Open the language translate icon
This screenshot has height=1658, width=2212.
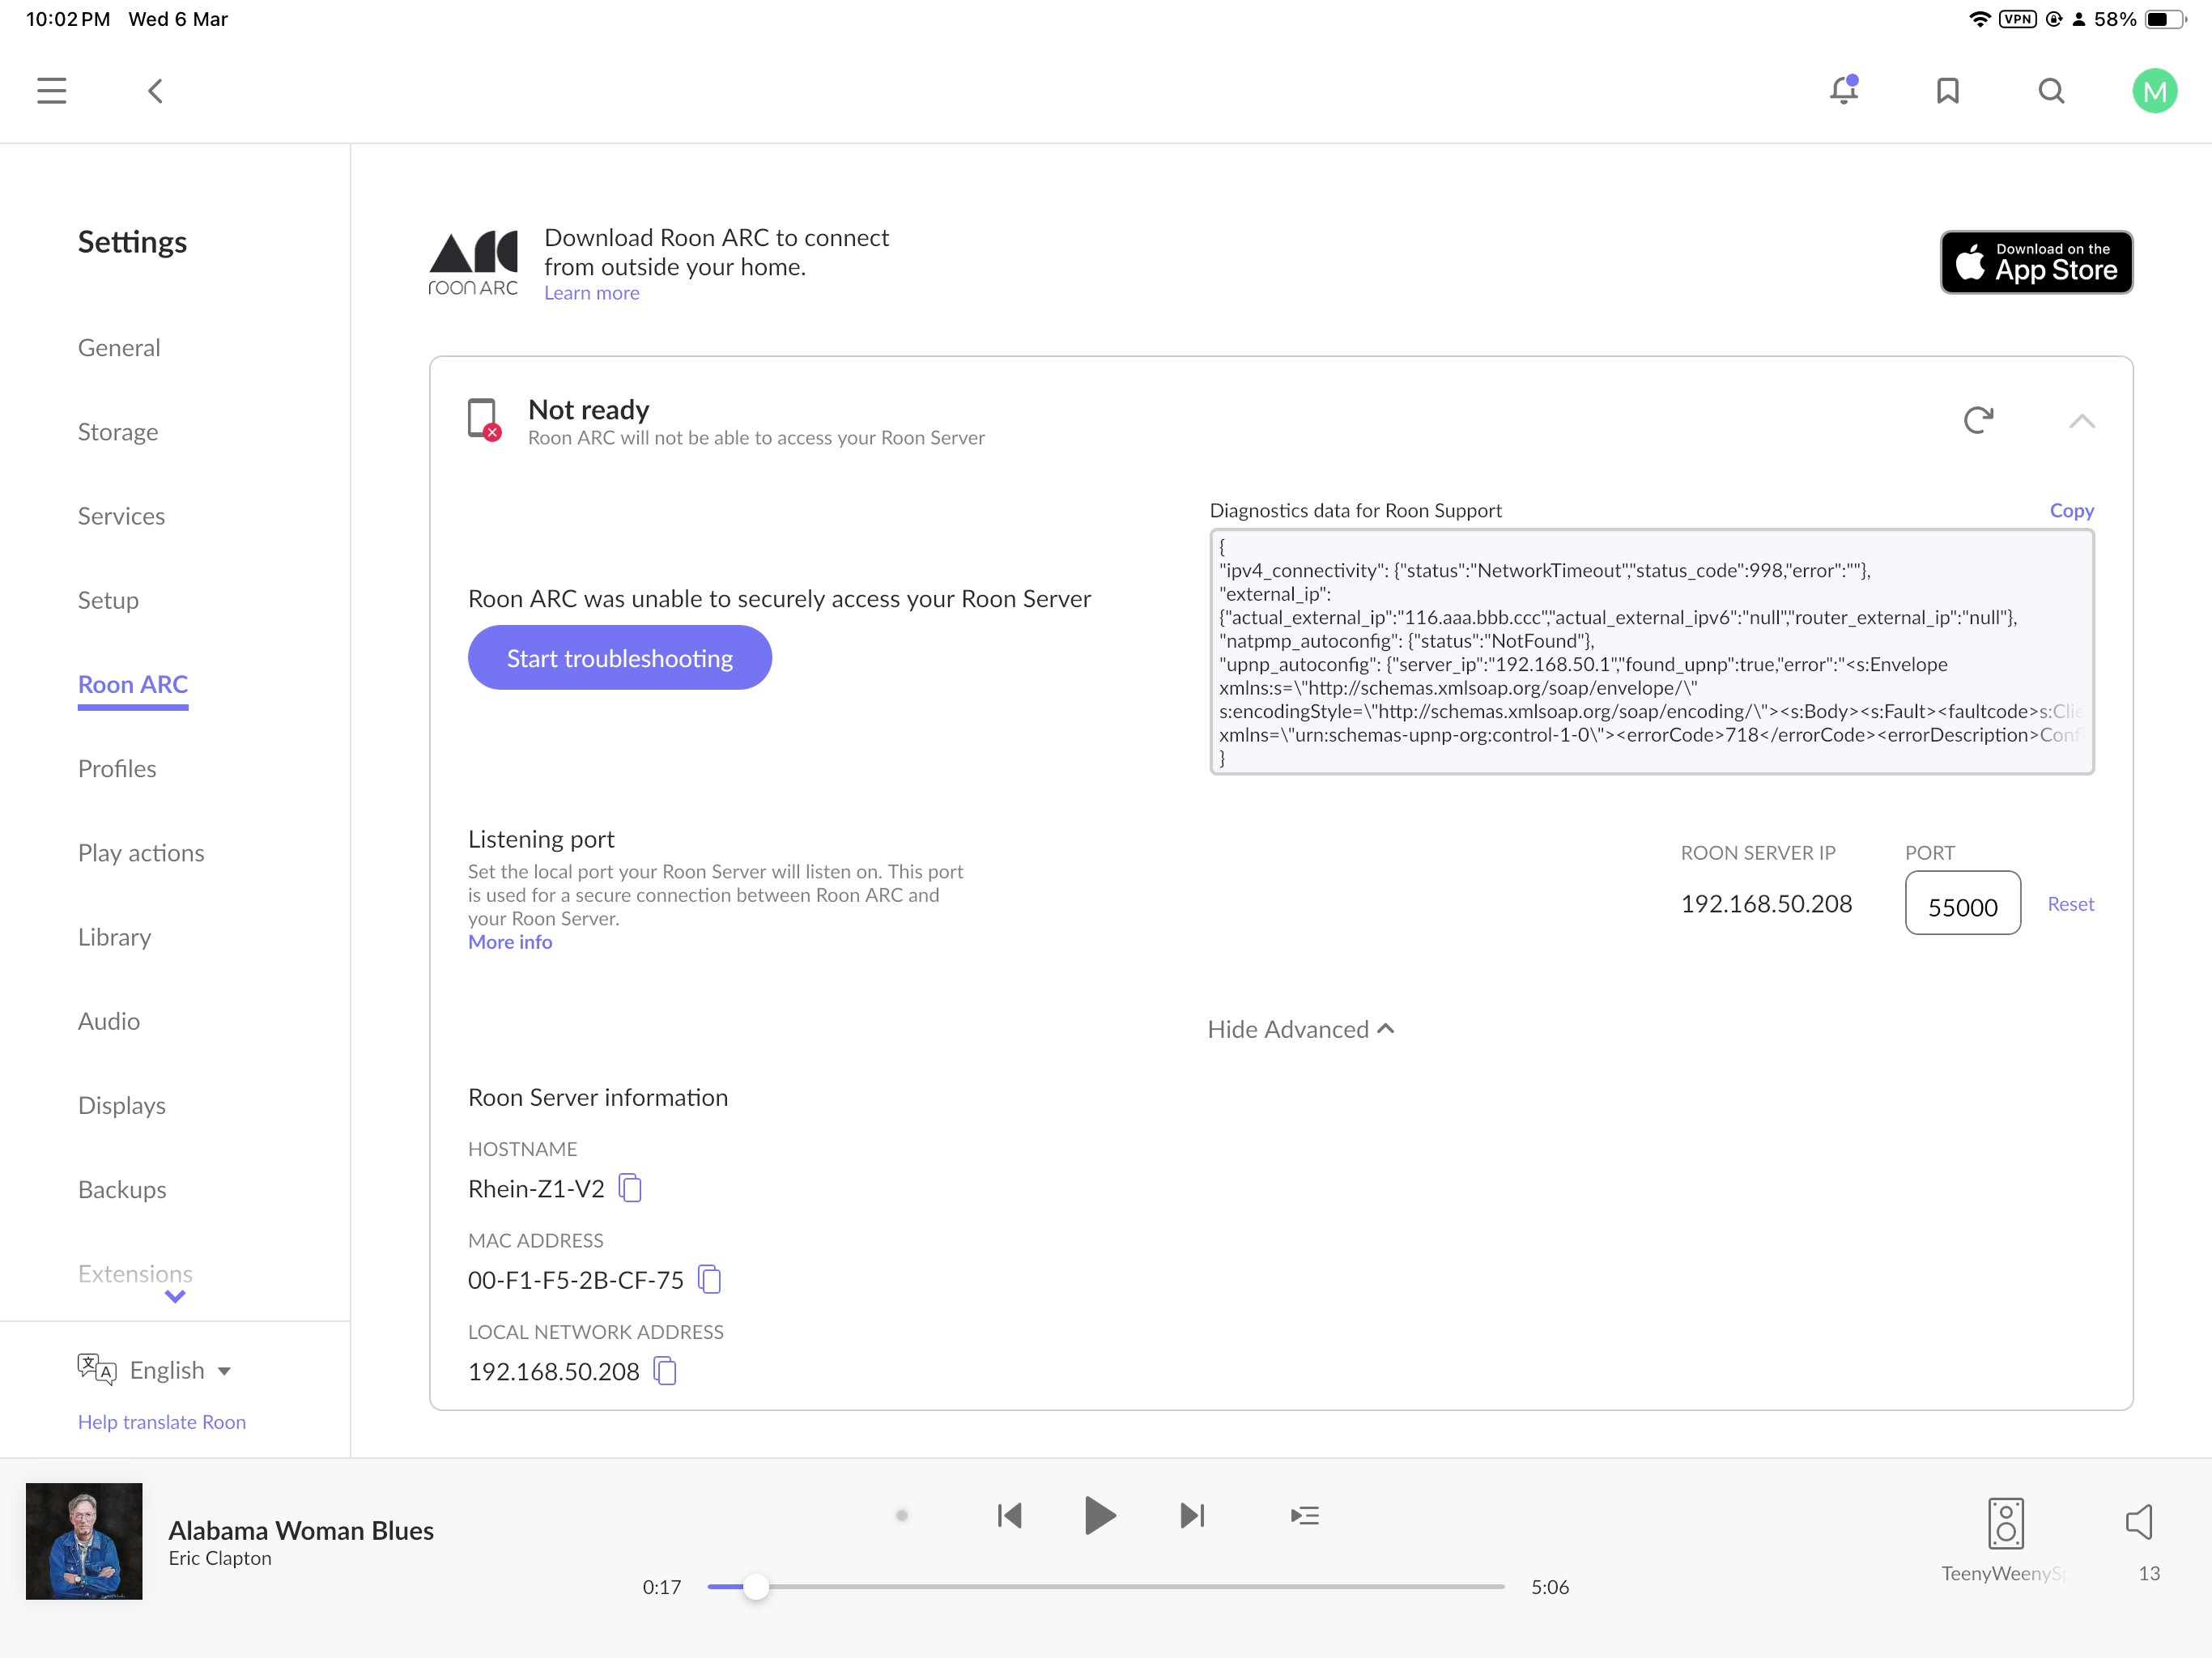click(97, 1369)
